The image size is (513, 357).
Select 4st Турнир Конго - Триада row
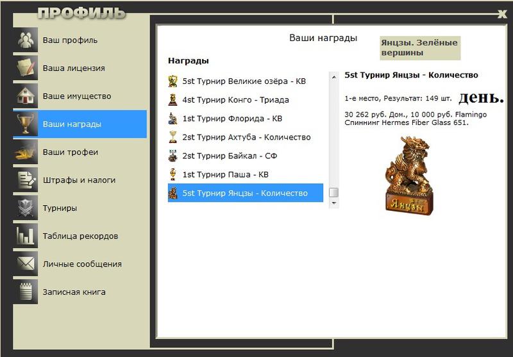tap(246, 100)
